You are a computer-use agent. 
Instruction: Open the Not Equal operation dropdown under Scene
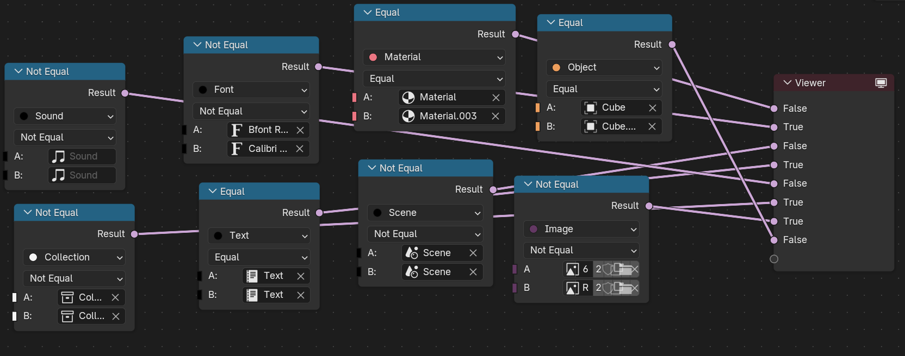425,234
